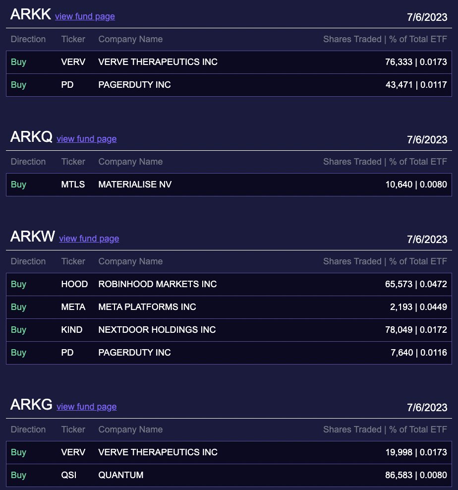The height and width of the screenshot is (490, 458).
Task: Click value 76,333 | 0.0173
Action: click(x=416, y=62)
